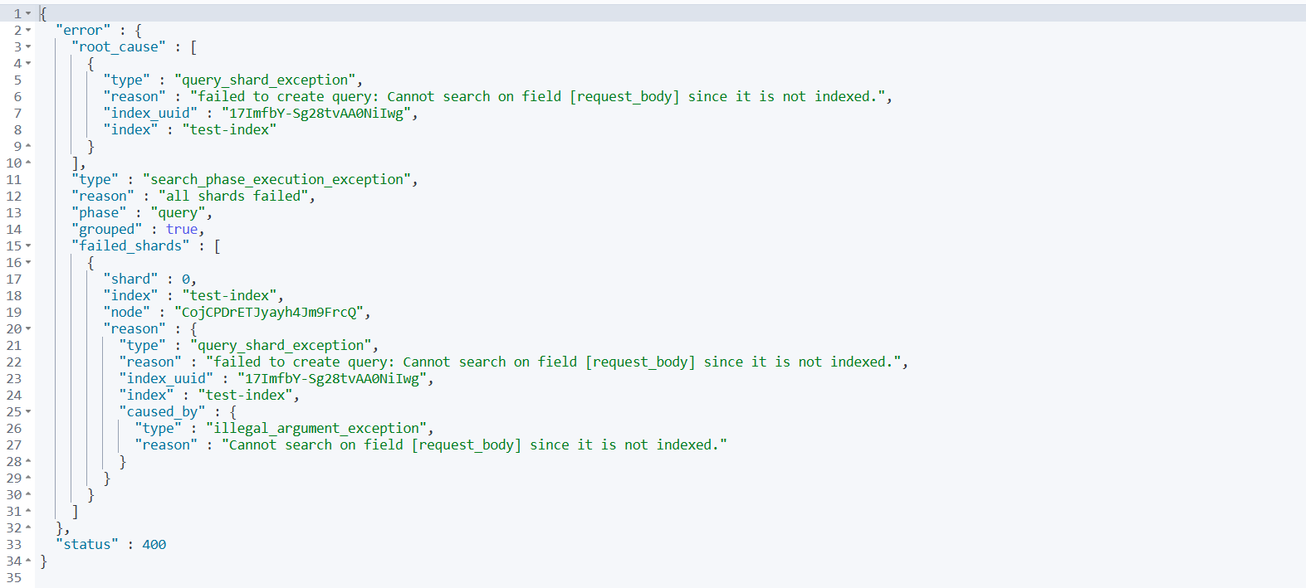Collapse the "error" object fold arrow on line 2
This screenshot has width=1306, height=588.
pos(28,31)
